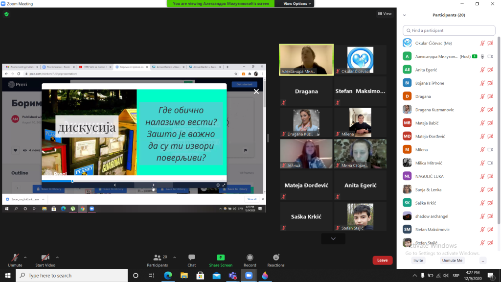Click the green Share Screen icon

click(220, 258)
